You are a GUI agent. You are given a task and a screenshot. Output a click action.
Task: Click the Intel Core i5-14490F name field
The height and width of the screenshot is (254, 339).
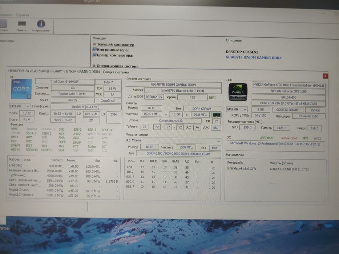65,82
